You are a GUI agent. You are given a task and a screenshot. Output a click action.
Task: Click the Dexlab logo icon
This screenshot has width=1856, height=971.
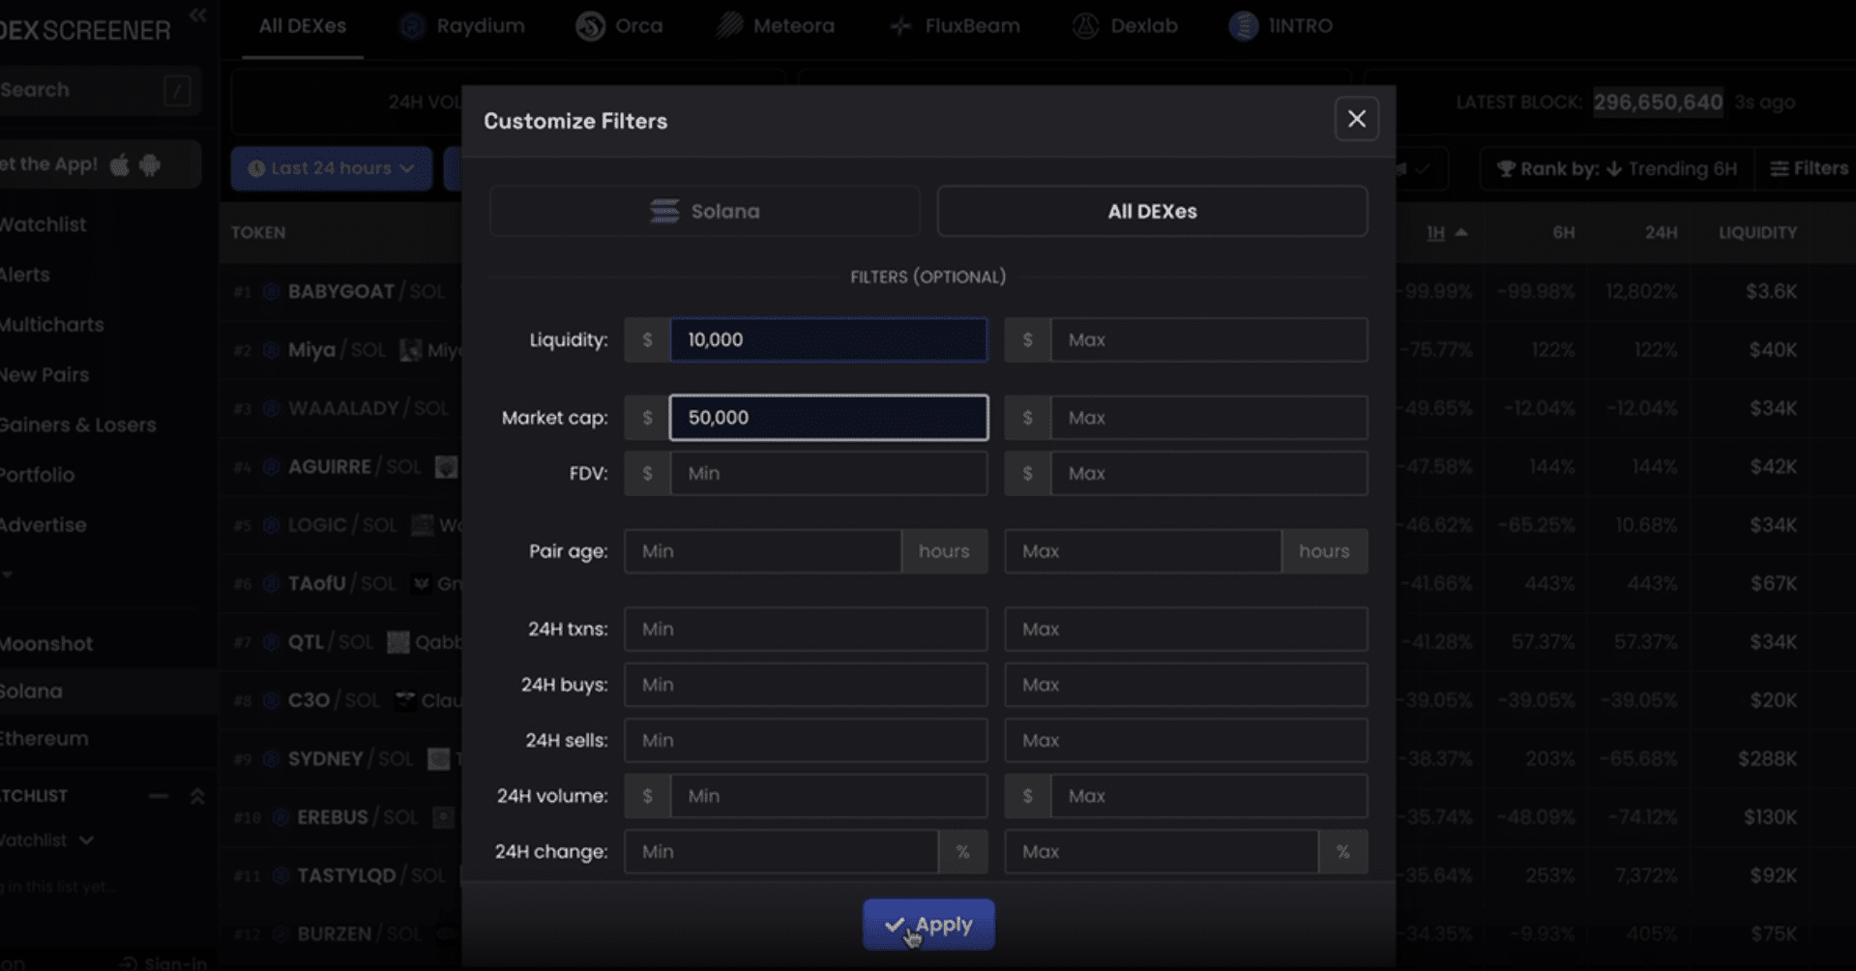pyautogui.click(x=1085, y=26)
